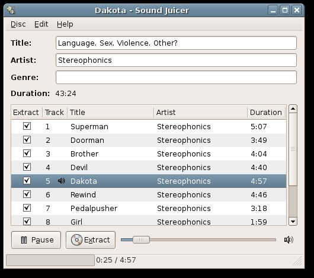314x278 pixels.
Task: Click the 4:40 duration of Devil
Action: coord(258,167)
